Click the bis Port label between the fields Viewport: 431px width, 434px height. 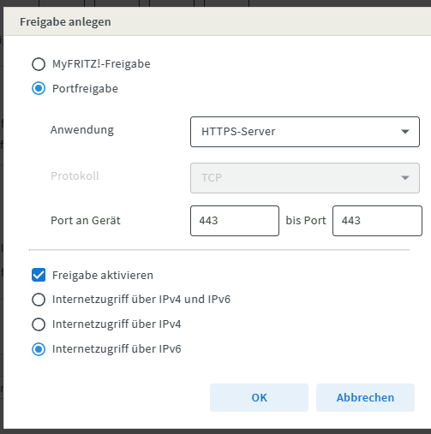click(x=306, y=221)
